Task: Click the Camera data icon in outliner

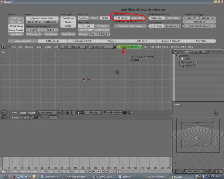Action: tap(197, 62)
